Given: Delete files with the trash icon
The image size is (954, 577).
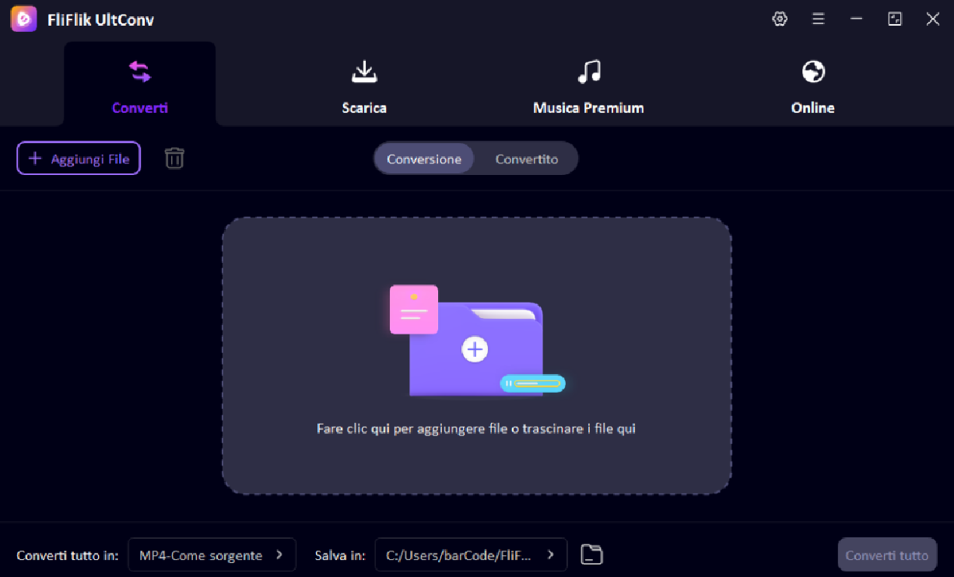Looking at the screenshot, I should point(174,159).
